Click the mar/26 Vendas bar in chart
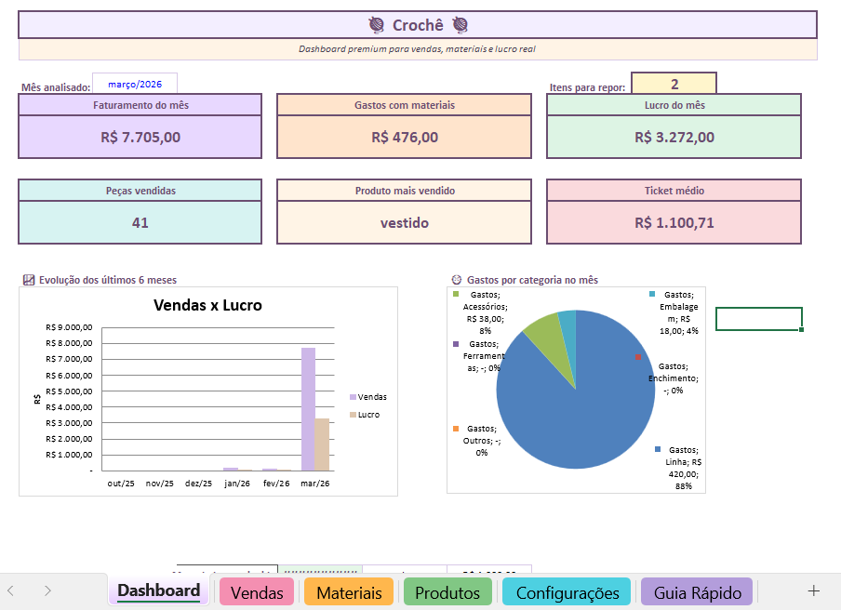The image size is (841, 610). tap(309, 409)
